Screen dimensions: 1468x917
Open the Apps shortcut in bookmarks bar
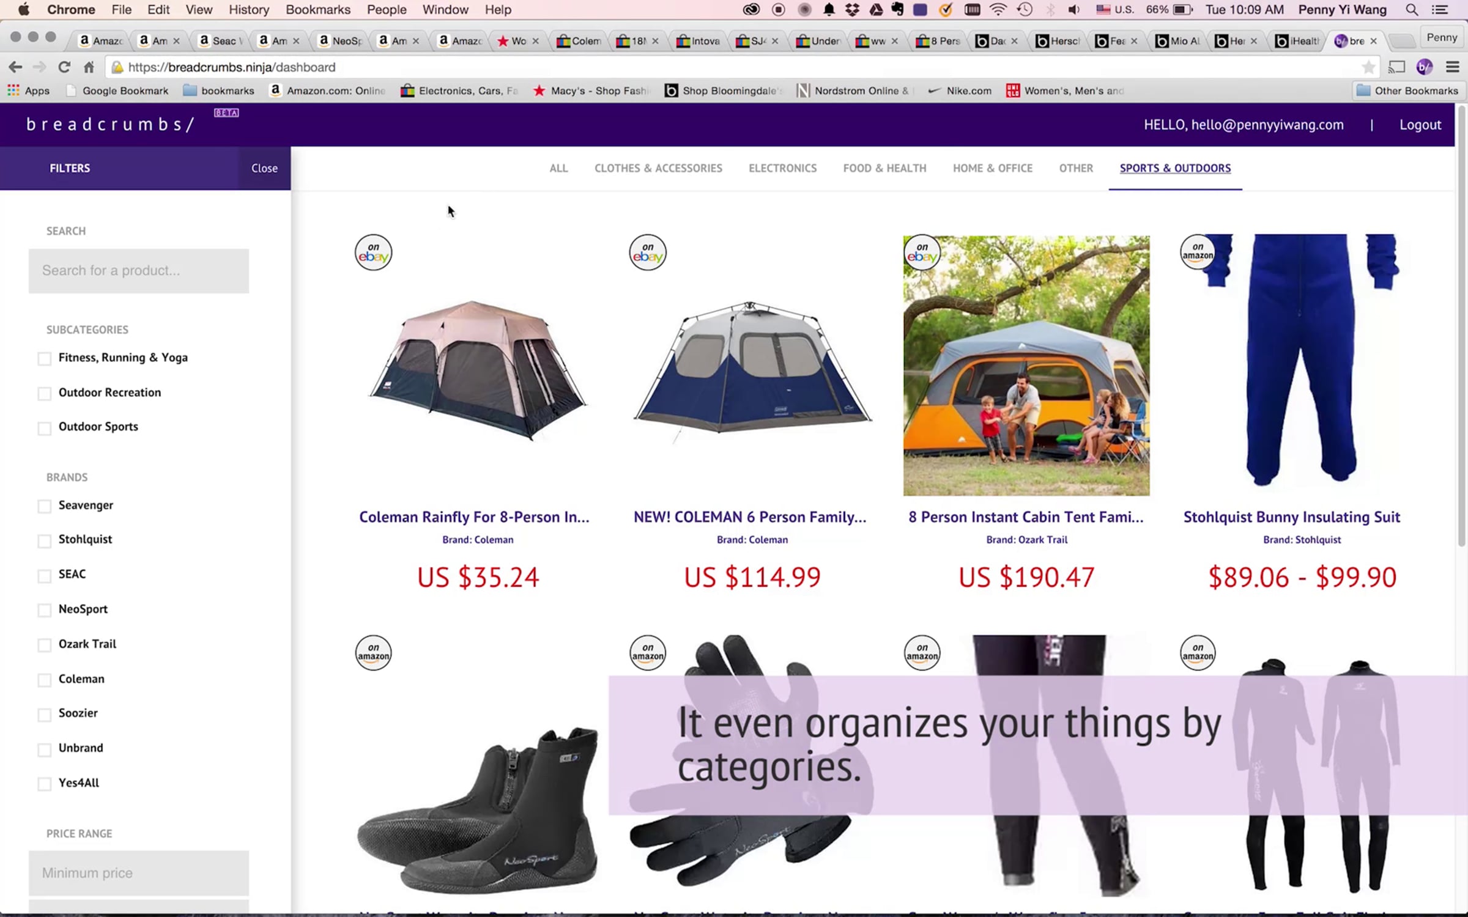(x=28, y=90)
